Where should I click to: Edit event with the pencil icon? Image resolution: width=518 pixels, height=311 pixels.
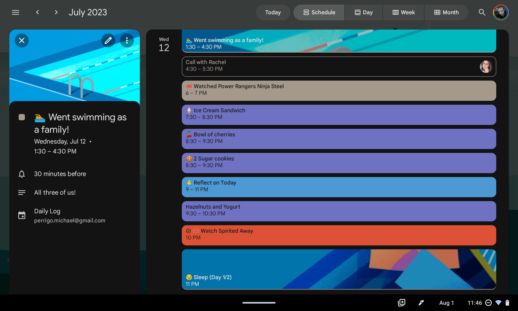[x=108, y=40]
